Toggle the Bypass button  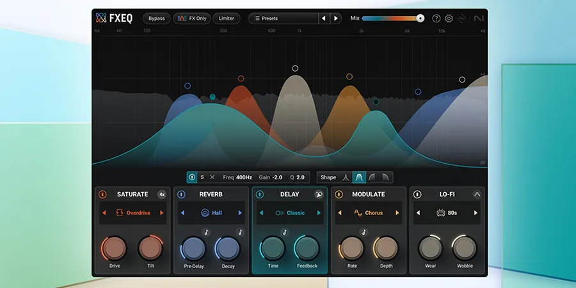157,19
